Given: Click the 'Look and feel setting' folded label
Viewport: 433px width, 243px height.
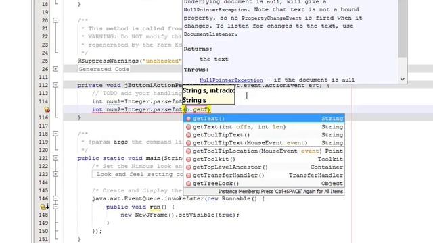Looking at the screenshot, I should (x=137, y=174).
